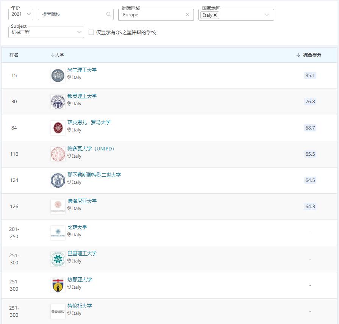Click location pin icon under 帕多瓦大学

[69, 156]
